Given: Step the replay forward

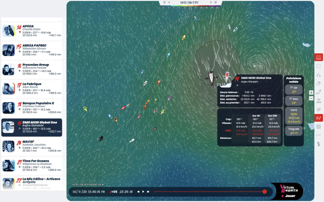Looking at the screenshot, I should click(148, 192).
